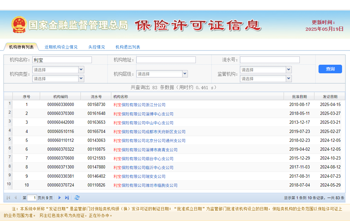
Task: Sort by 流水号 column header
Action: (96, 97)
